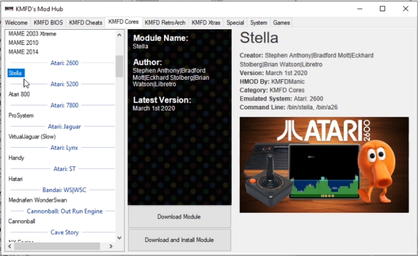Click the Latest Version label in module panel
This screenshot has height=256, width=418.
pyautogui.click(x=162, y=100)
